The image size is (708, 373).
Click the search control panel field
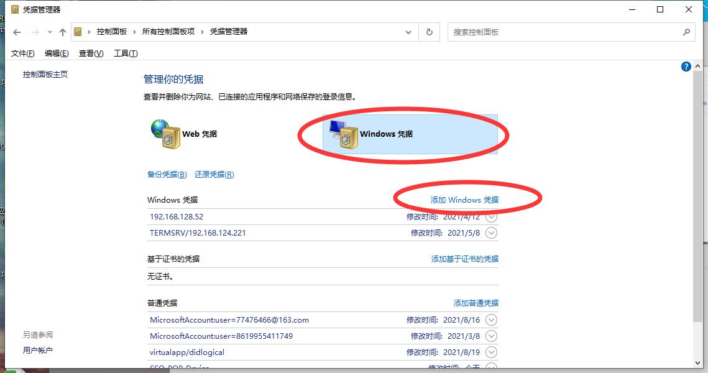point(571,32)
